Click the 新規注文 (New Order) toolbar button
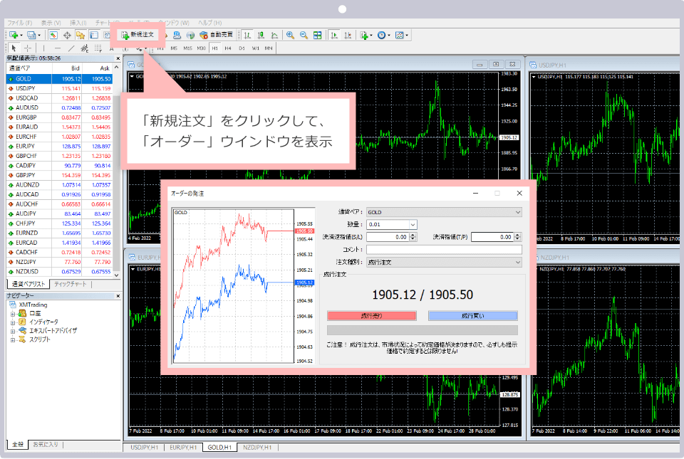The image size is (684, 459). coord(137,34)
